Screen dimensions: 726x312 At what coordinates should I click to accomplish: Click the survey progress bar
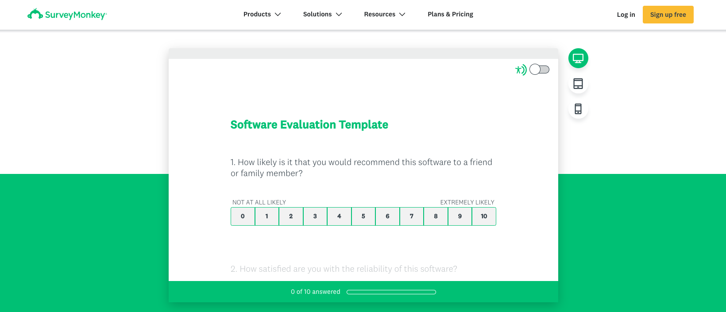coord(391,292)
